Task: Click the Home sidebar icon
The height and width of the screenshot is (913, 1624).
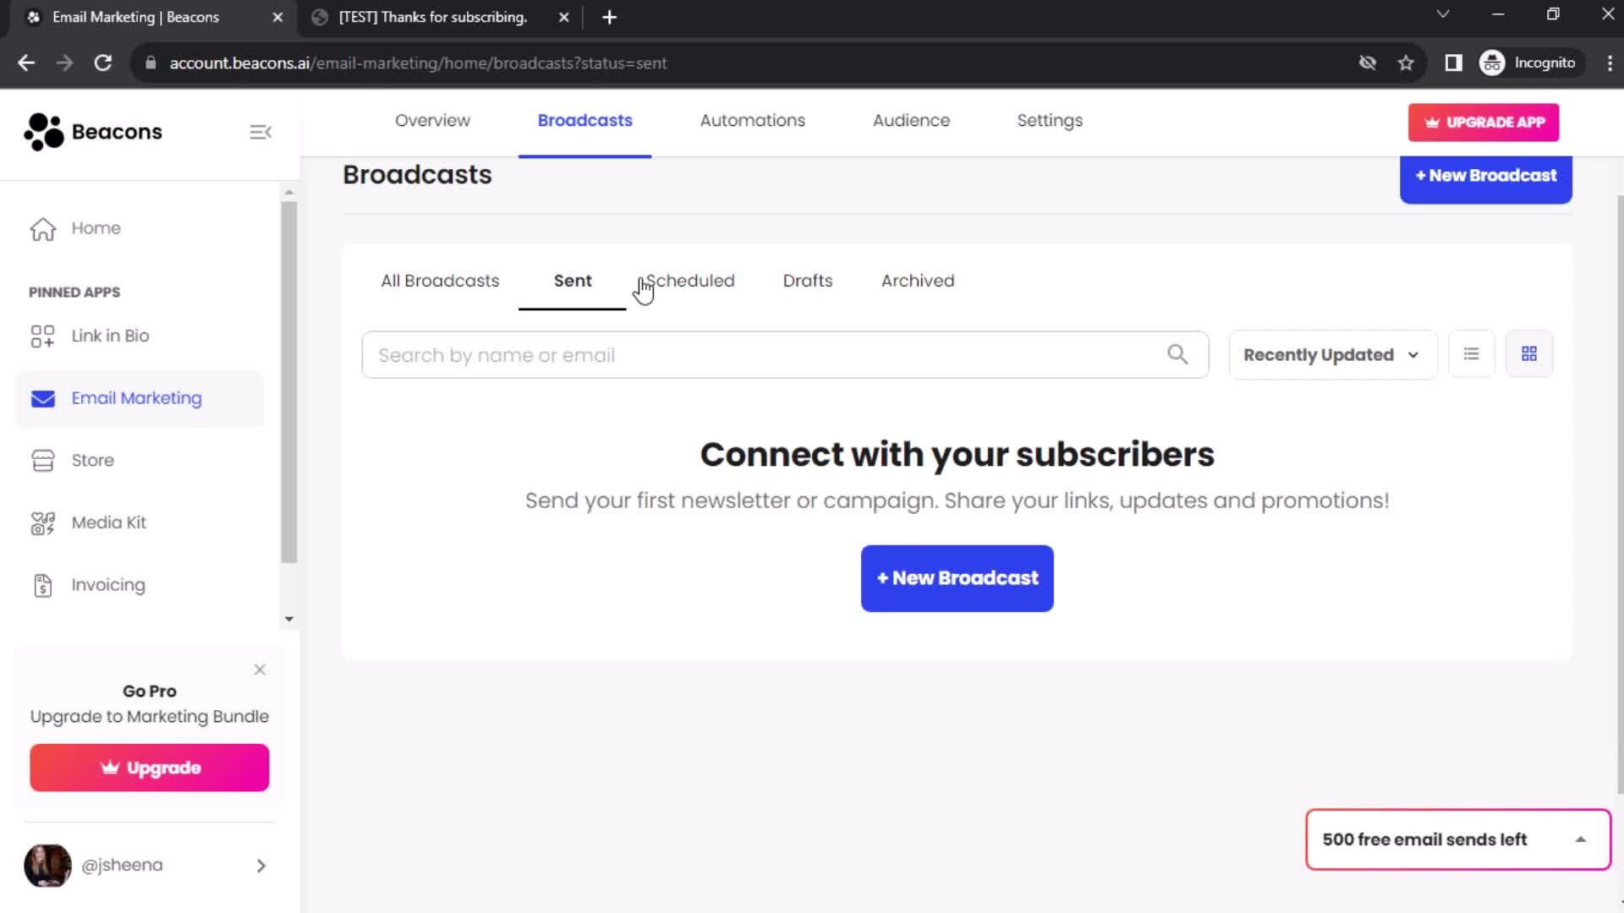Action: (43, 228)
